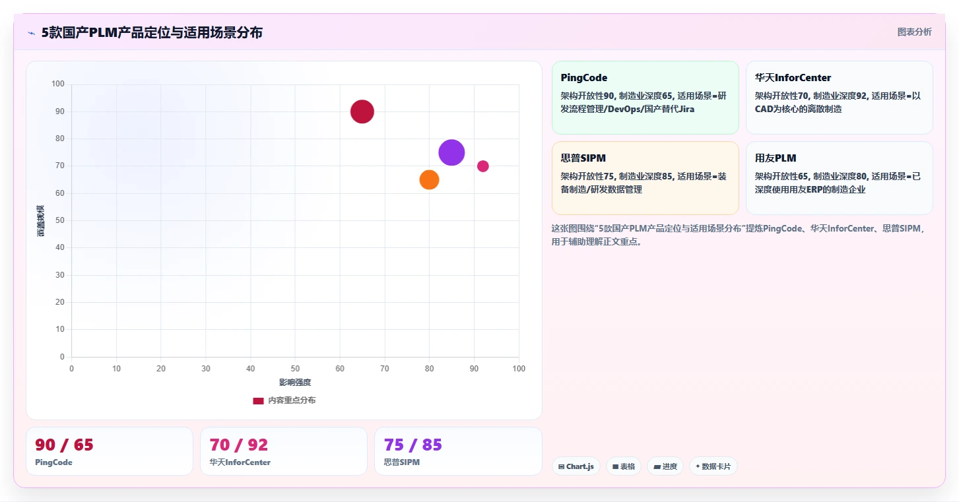Click the table icon in 表格 tag
Image resolution: width=959 pixels, height=502 pixels.
point(615,466)
